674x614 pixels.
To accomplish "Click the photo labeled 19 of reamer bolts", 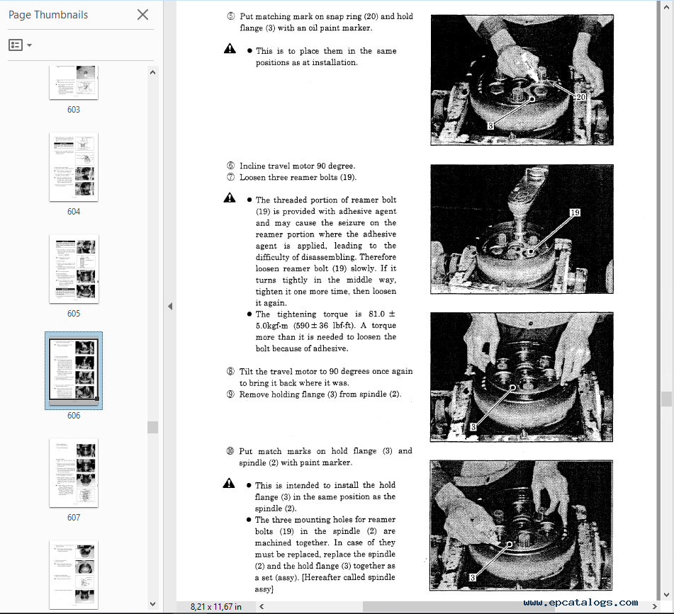I will pos(522,229).
